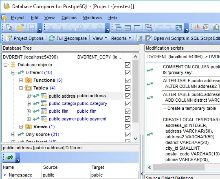Uncheck the public.category row checkbox

(x=128, y=103)
